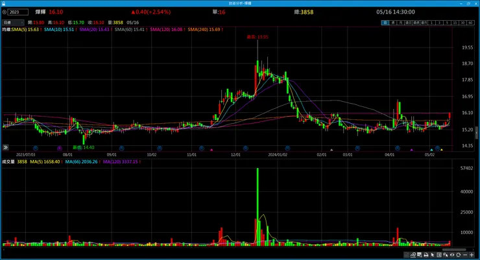This screenshot has width=480, height=260.
Task: Zoom in chart with plus icon
Action: pyautogui.click(x=472, y=255)
